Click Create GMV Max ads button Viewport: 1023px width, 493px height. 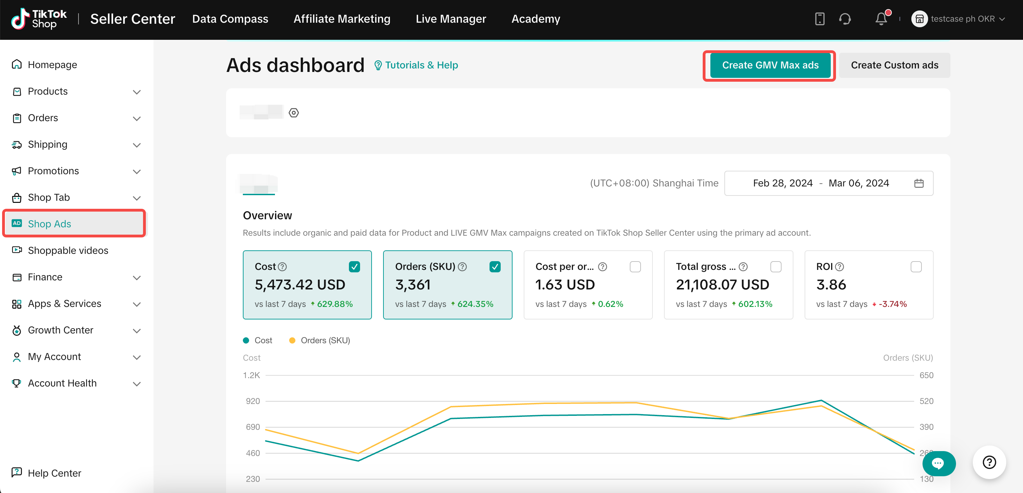(770, 65)
